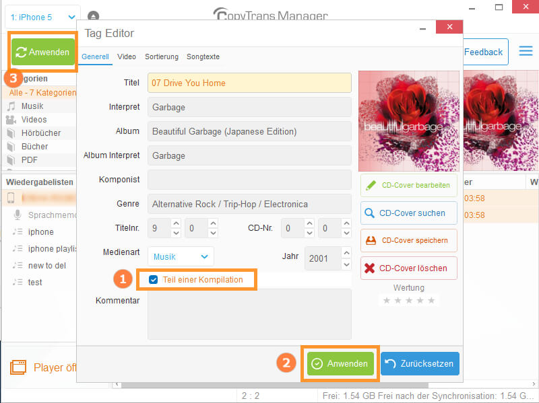Toggle Teil einer Kompilation checkbox
The width and height of the screenshot is (539, 403).
click(x=154, y=280)
